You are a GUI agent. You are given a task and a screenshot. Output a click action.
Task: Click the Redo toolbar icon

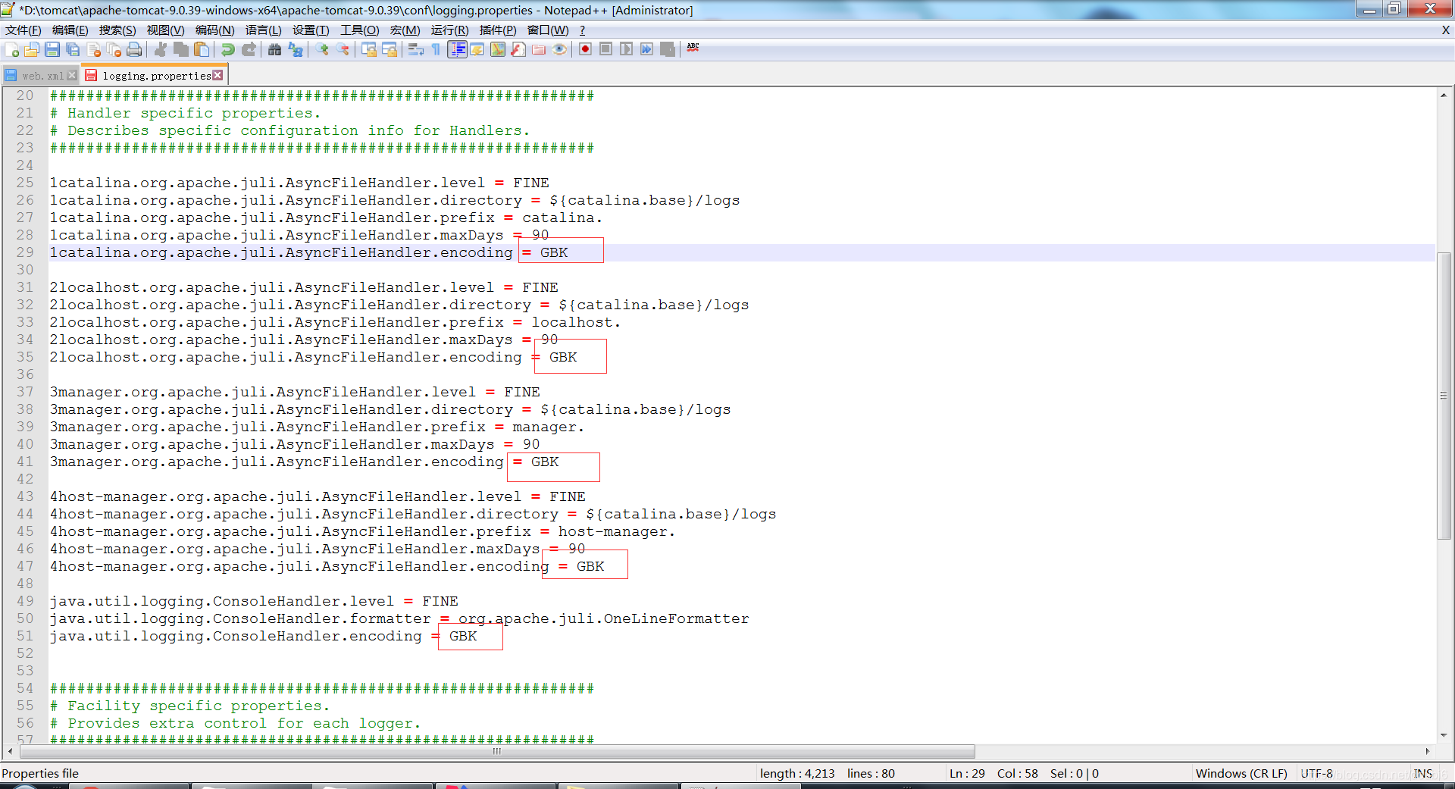click(249, 50)
